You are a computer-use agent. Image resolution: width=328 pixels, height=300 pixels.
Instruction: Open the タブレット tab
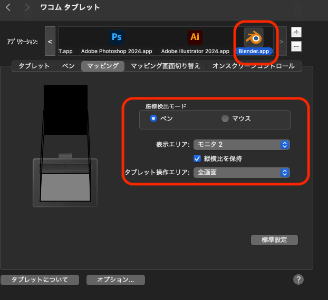34,66
